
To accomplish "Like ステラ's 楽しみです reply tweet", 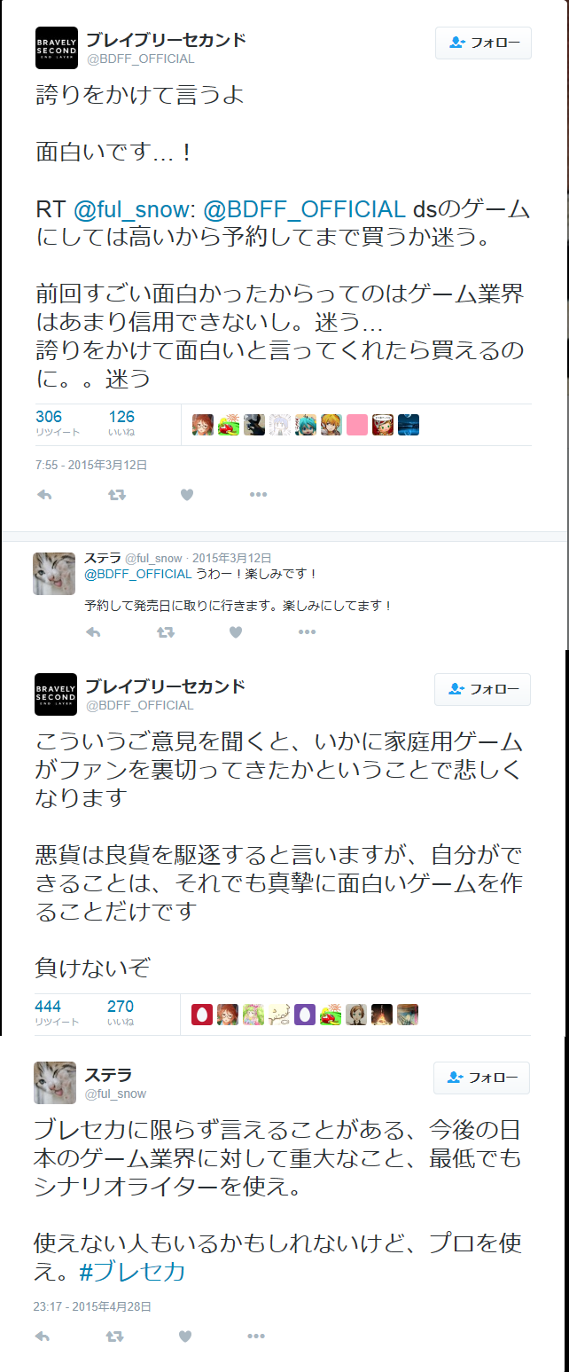I will tap(235, 632).
